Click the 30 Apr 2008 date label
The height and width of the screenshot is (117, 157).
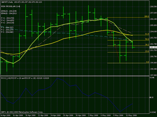tap(81, 116)
